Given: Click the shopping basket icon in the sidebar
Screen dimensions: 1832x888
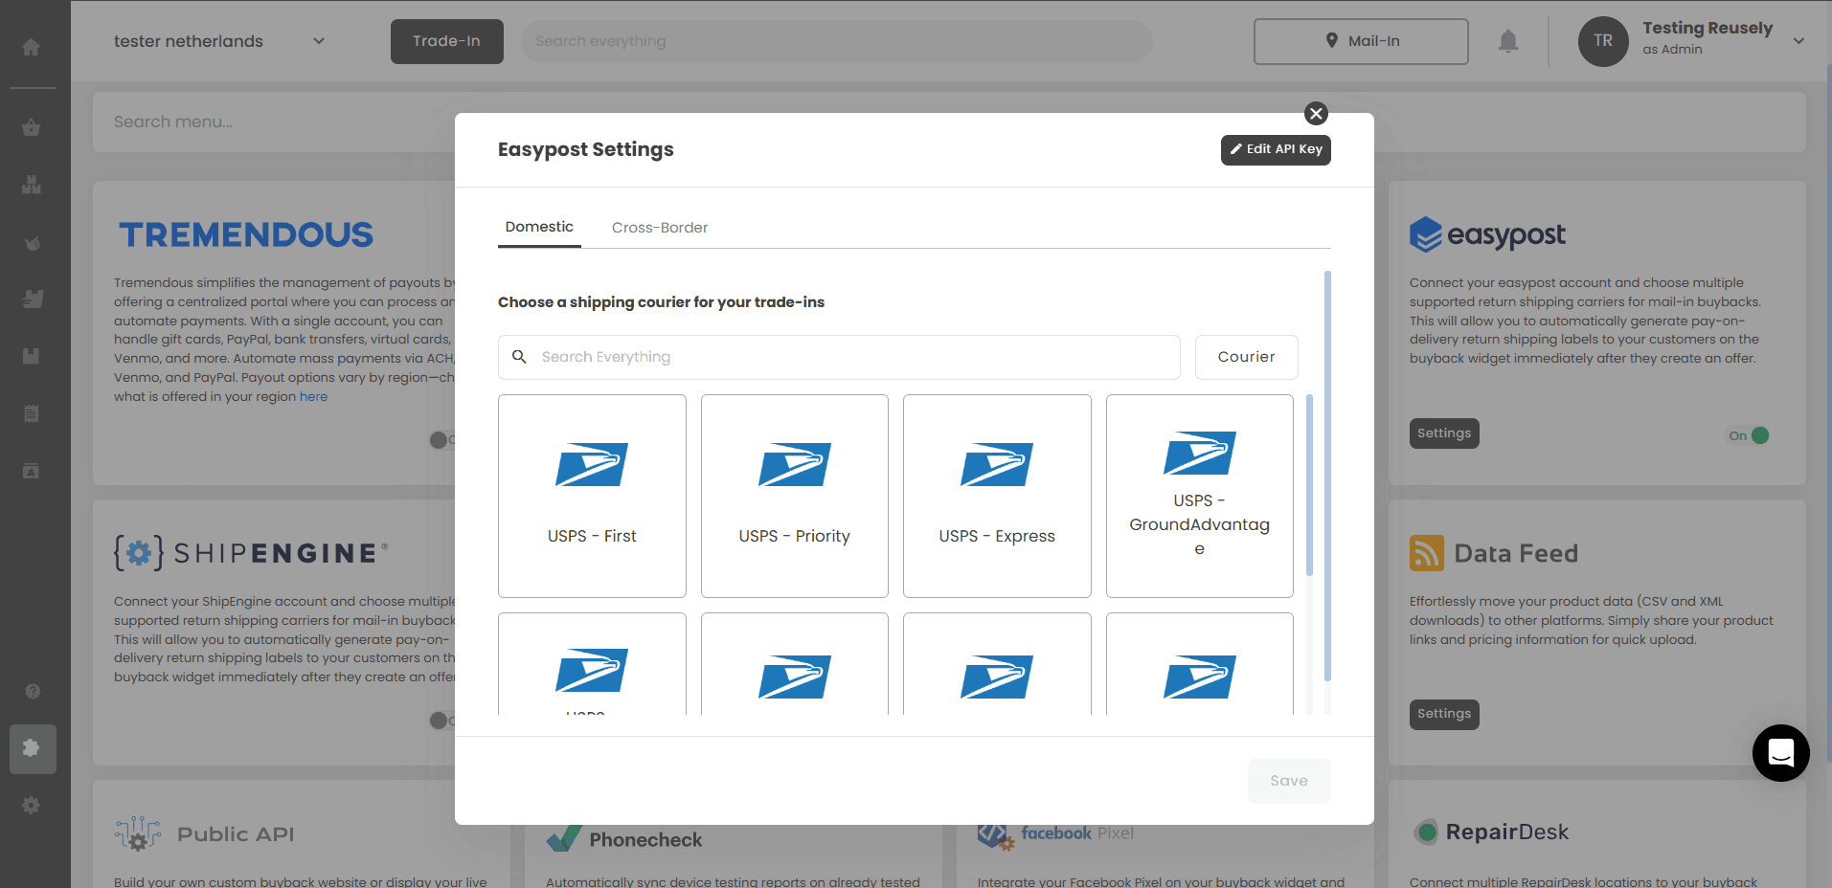Looking at the screenshot, I should [31, 127].
